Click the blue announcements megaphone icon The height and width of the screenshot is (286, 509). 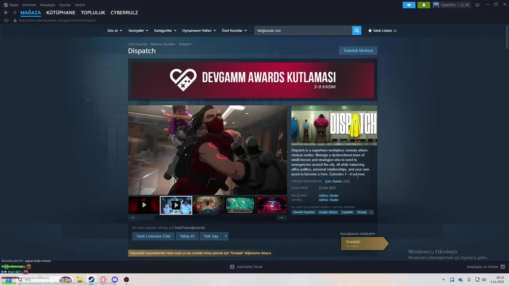409,5
